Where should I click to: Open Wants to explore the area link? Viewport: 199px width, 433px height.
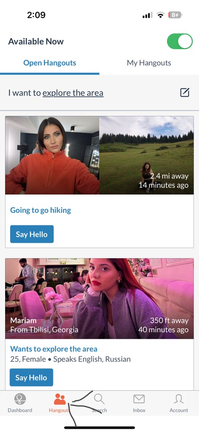click(54, 349)
